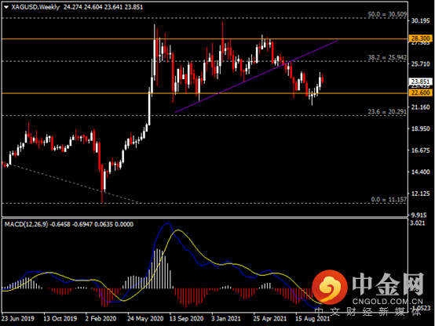Select the 22.600 orange price label

[421, 92]
